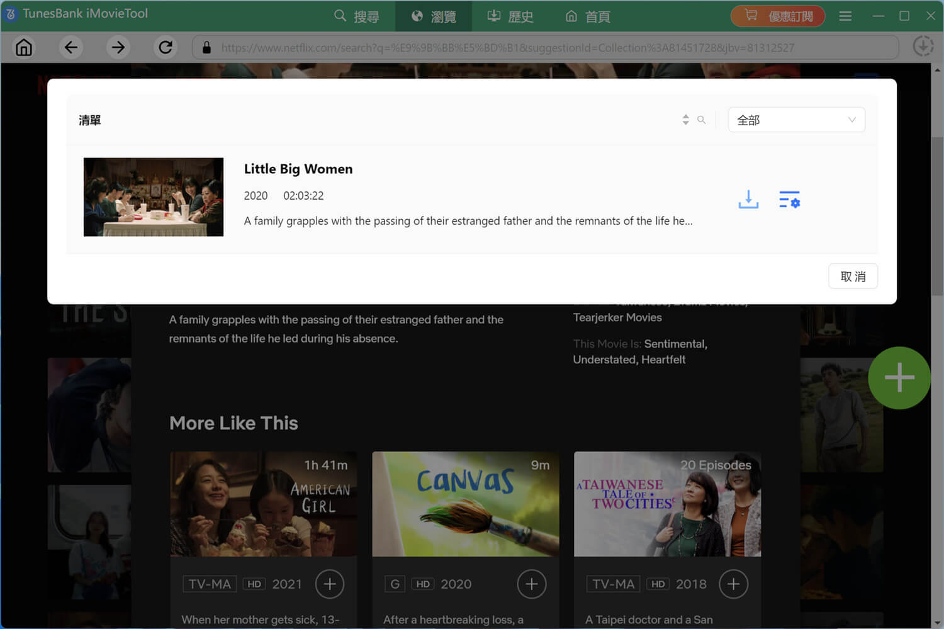Open the download settings icon for Little Big Women

[x=789, y=200]
